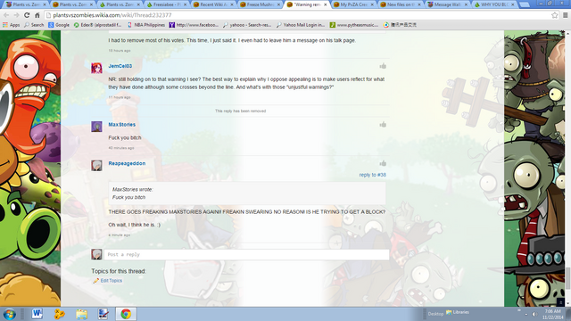
Task: Click the thumbs-up on MaxStories' reply
Action: 383,125
